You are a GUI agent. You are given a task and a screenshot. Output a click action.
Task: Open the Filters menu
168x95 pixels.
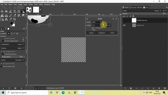pyautogui.click(x=41, y=4)
